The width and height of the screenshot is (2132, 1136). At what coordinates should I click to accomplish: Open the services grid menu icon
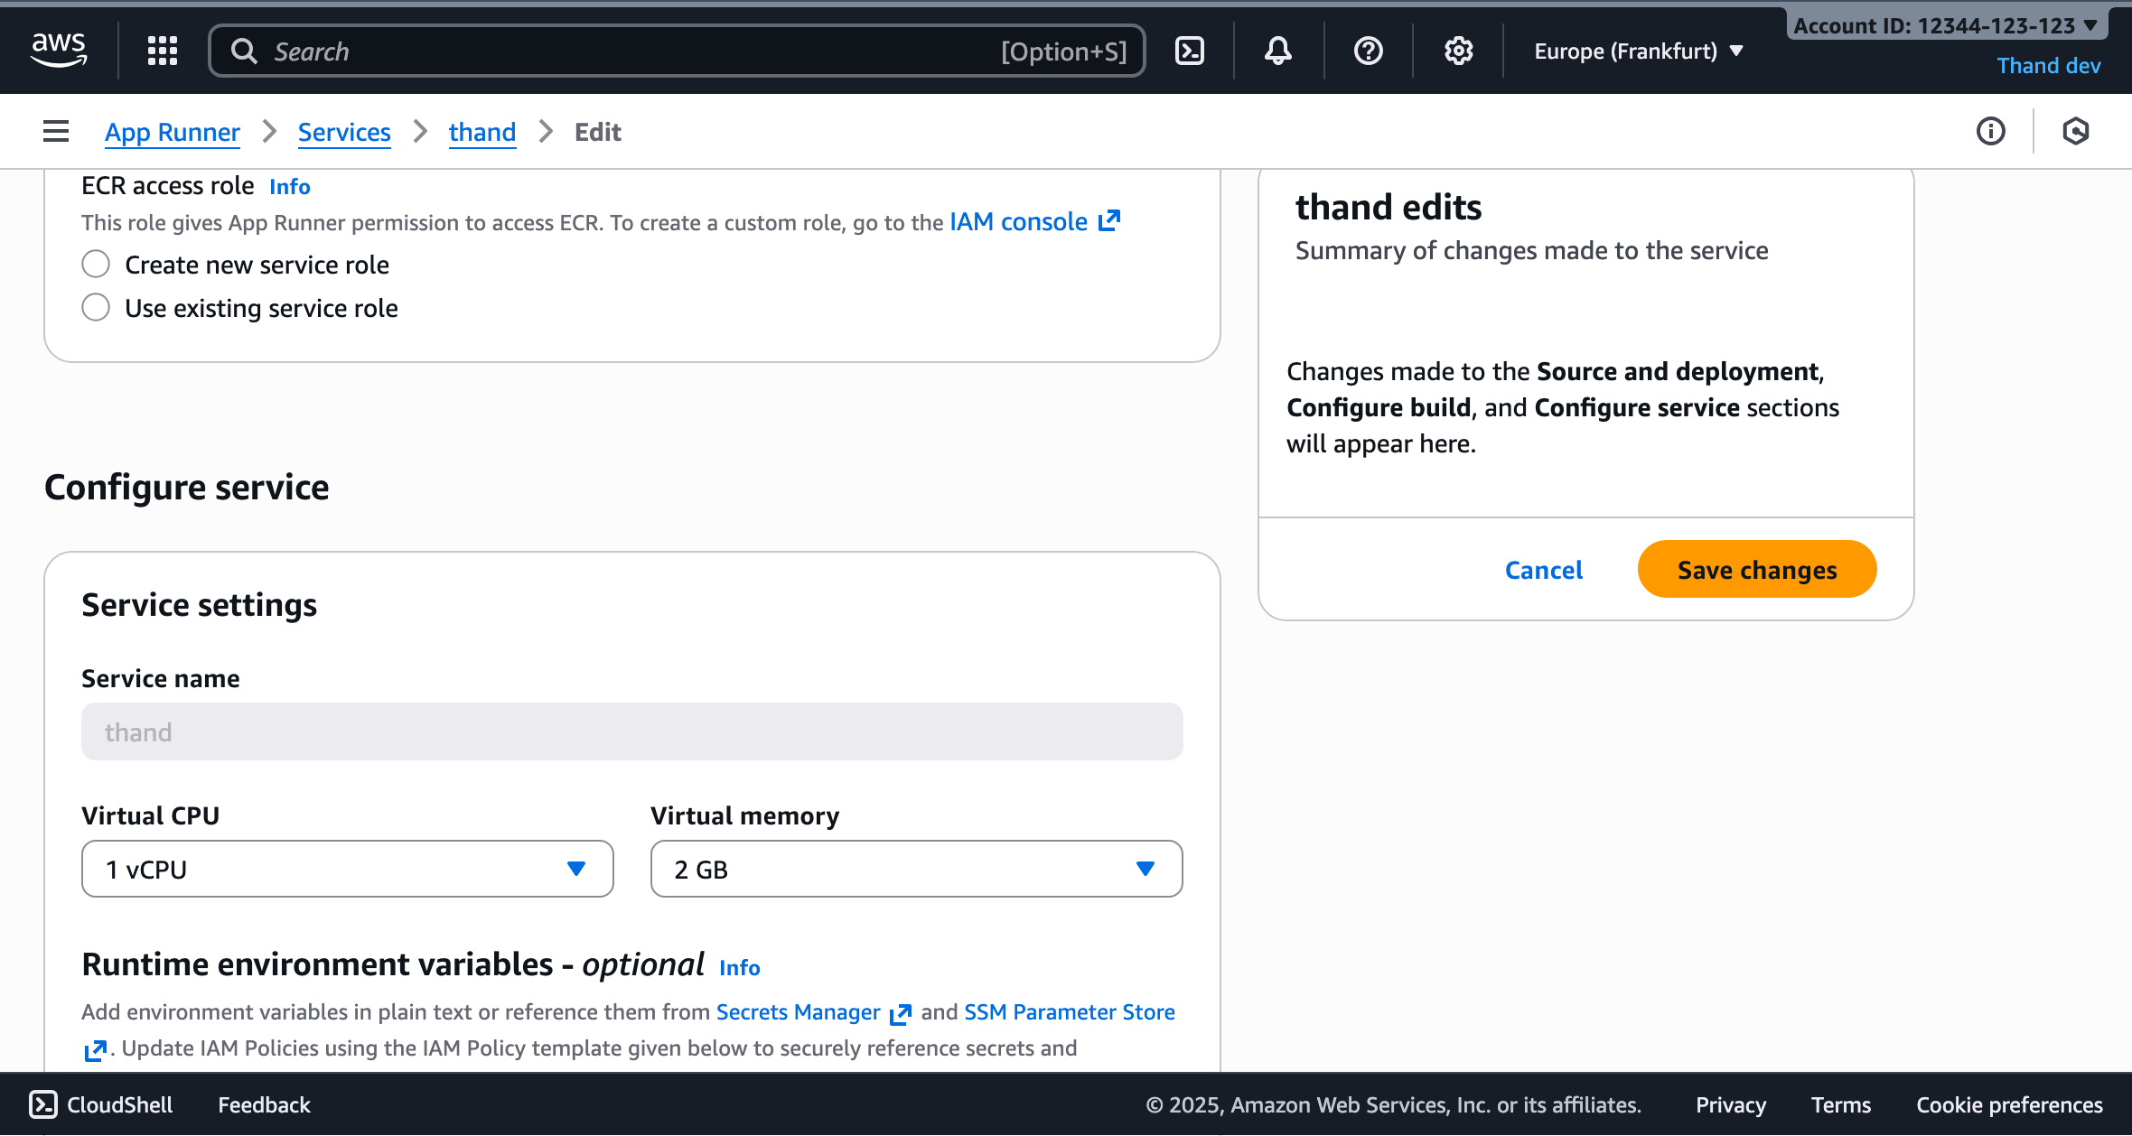pyautogui.click(x=163, y=51)
